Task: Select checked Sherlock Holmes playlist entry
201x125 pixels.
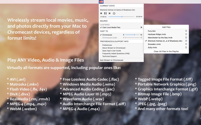Action: click(165, 41)
